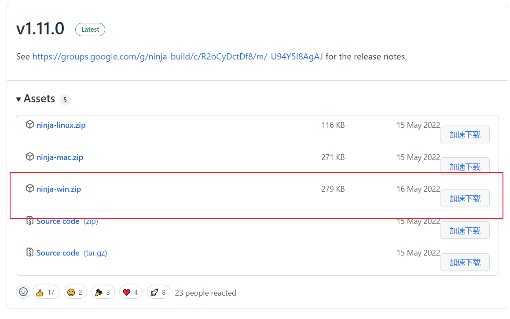Image resolution: width=510 pixels, height=319 pixels.
Task: Click the 16 May 2022 date
Action: pos(418,189)
